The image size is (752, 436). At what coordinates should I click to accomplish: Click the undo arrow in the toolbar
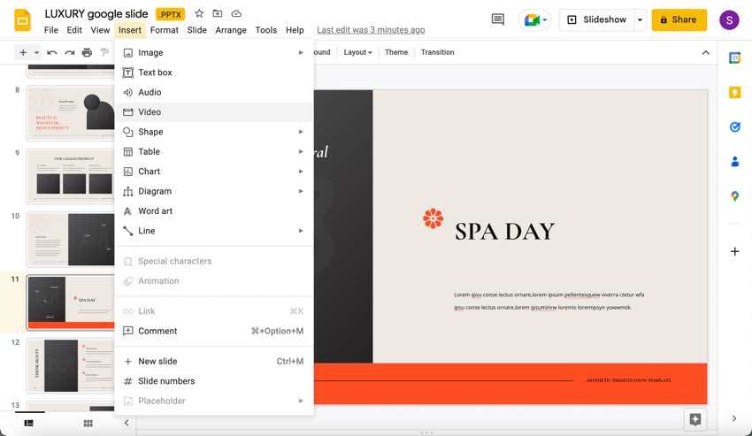(x=52, y=53)
